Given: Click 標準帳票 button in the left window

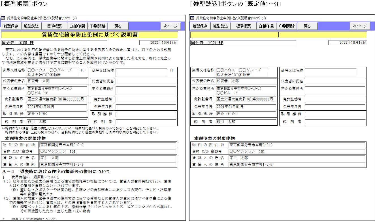Looking at the screenshot, I should 54,26.
